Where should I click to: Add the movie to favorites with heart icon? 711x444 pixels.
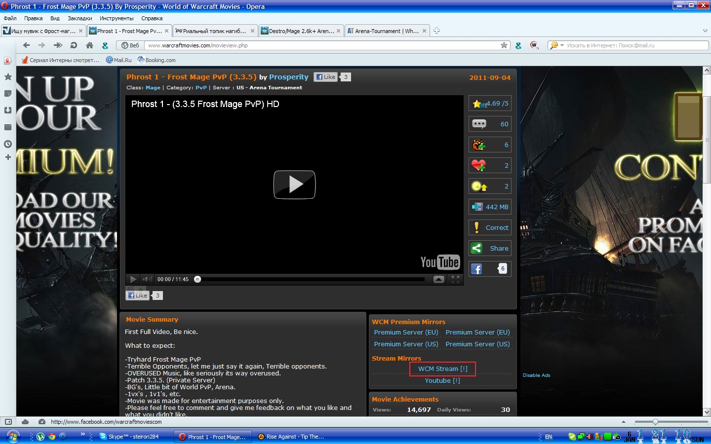[478, 166]
